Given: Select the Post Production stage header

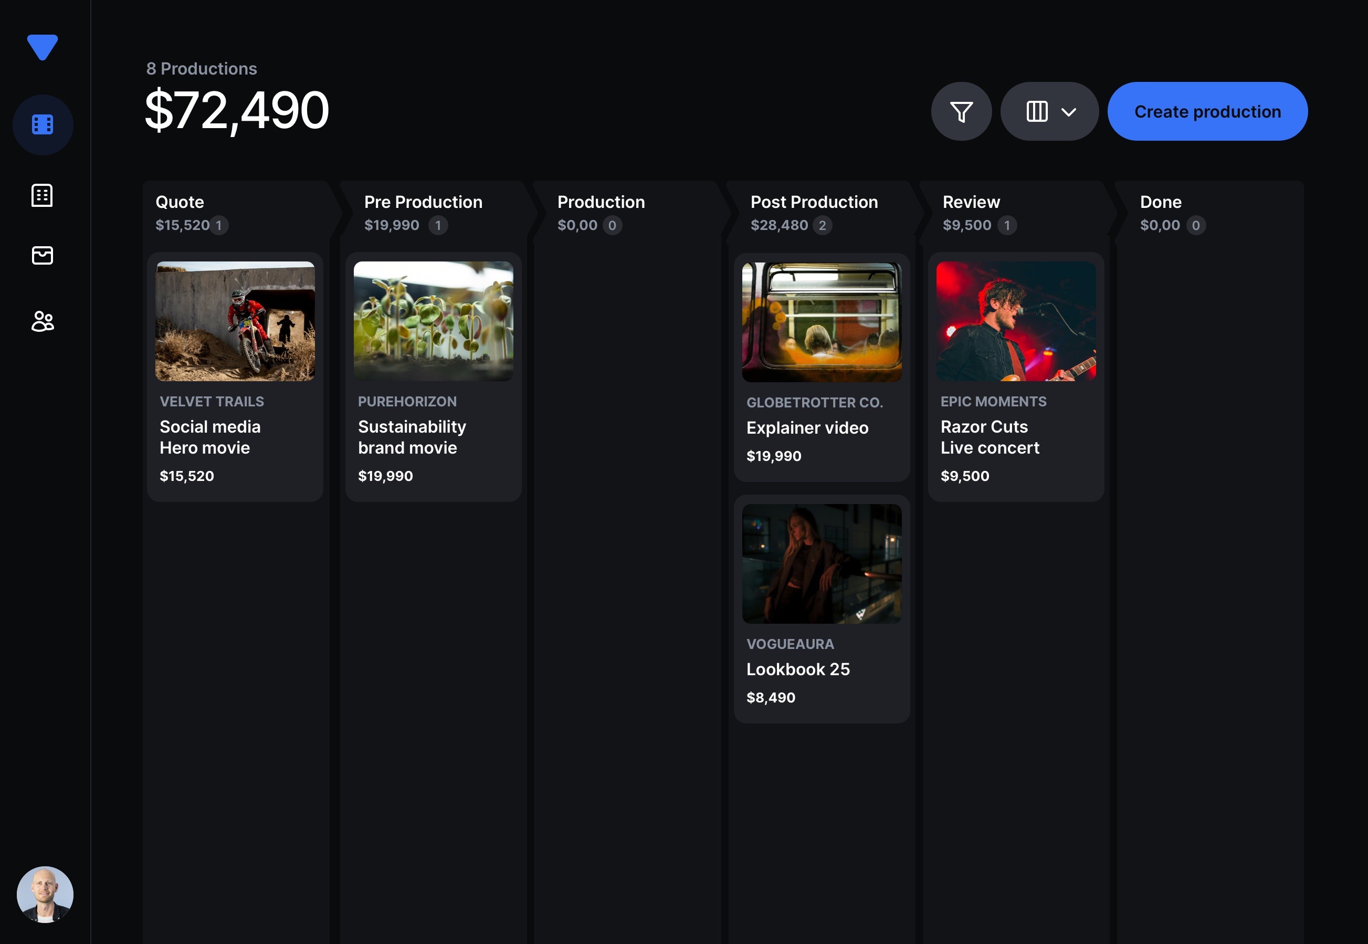Looking at the screenshot, I should [814, 202].
